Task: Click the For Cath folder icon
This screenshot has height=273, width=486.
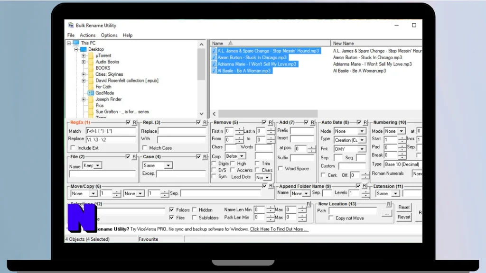Action: (91, 87)
